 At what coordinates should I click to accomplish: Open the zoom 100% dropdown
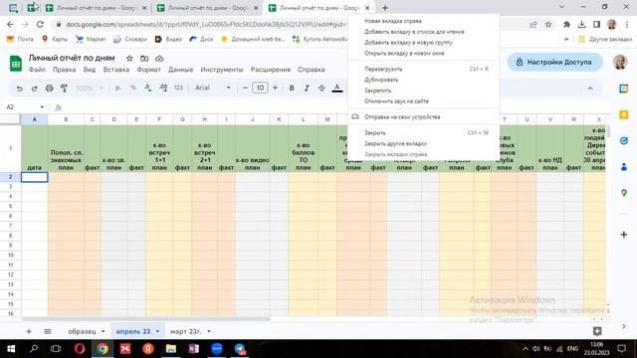(90, 88)
